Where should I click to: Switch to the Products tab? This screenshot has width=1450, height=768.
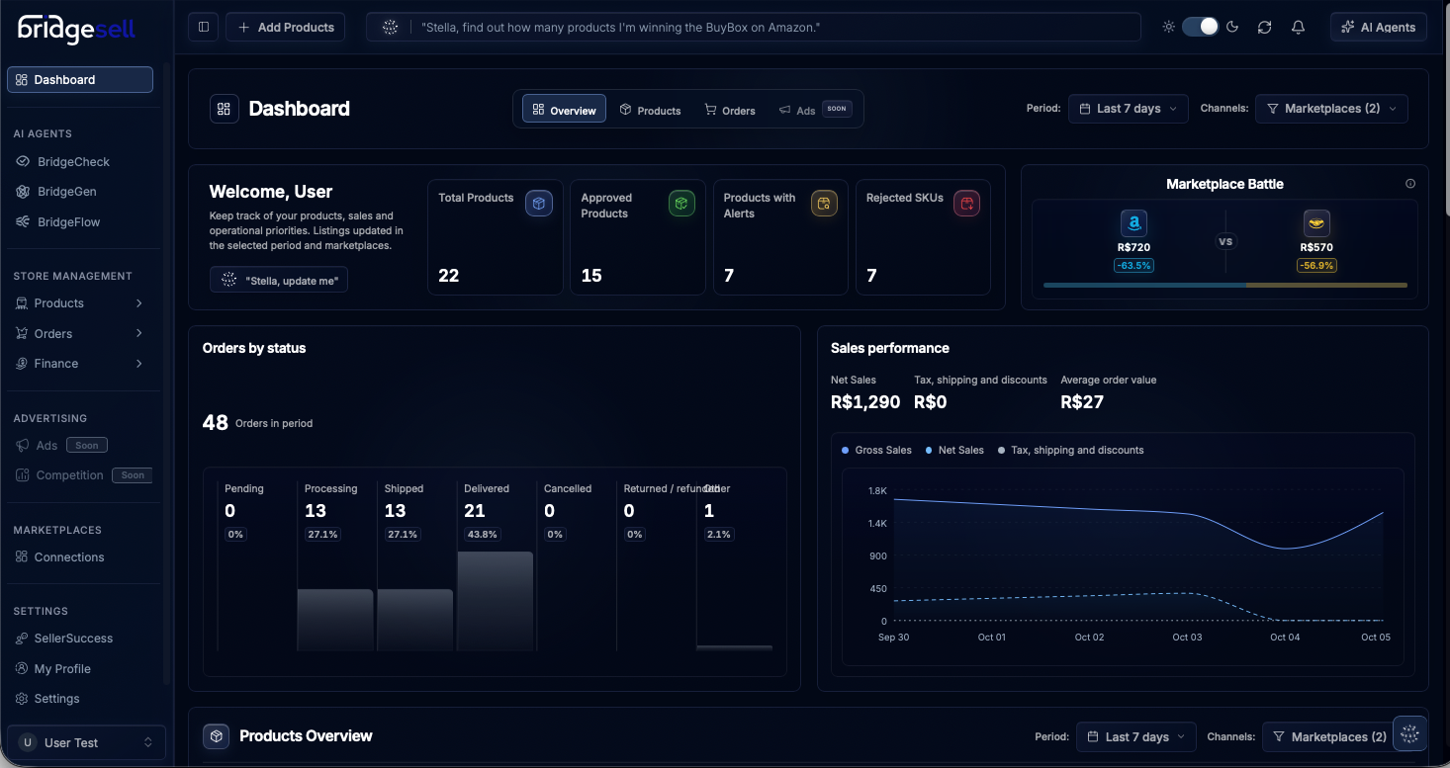click(650, 110)
